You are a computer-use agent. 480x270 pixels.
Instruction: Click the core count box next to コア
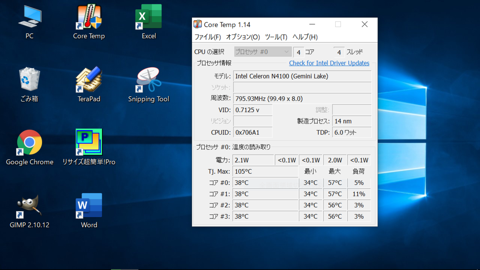298,52
